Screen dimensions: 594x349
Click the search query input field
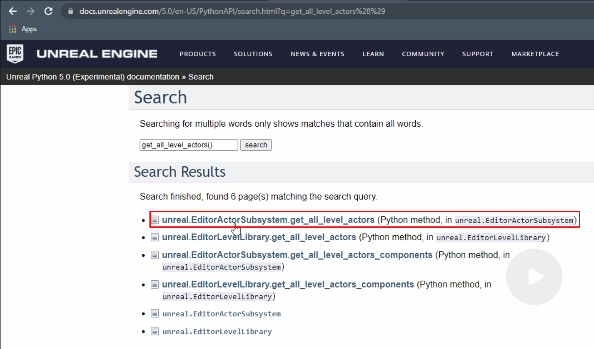click(x=189, y=145)
